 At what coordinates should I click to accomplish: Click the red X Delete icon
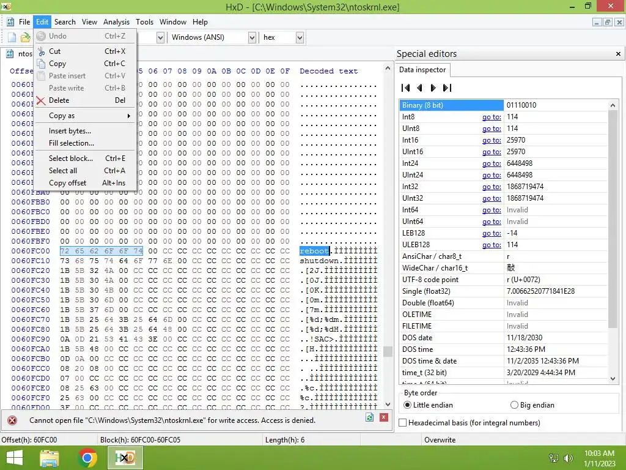41,100
